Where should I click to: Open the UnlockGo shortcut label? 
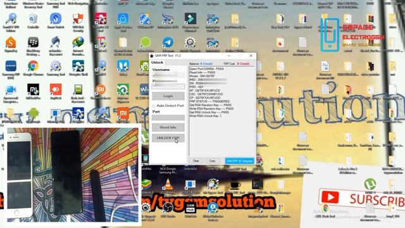point(190,168)
